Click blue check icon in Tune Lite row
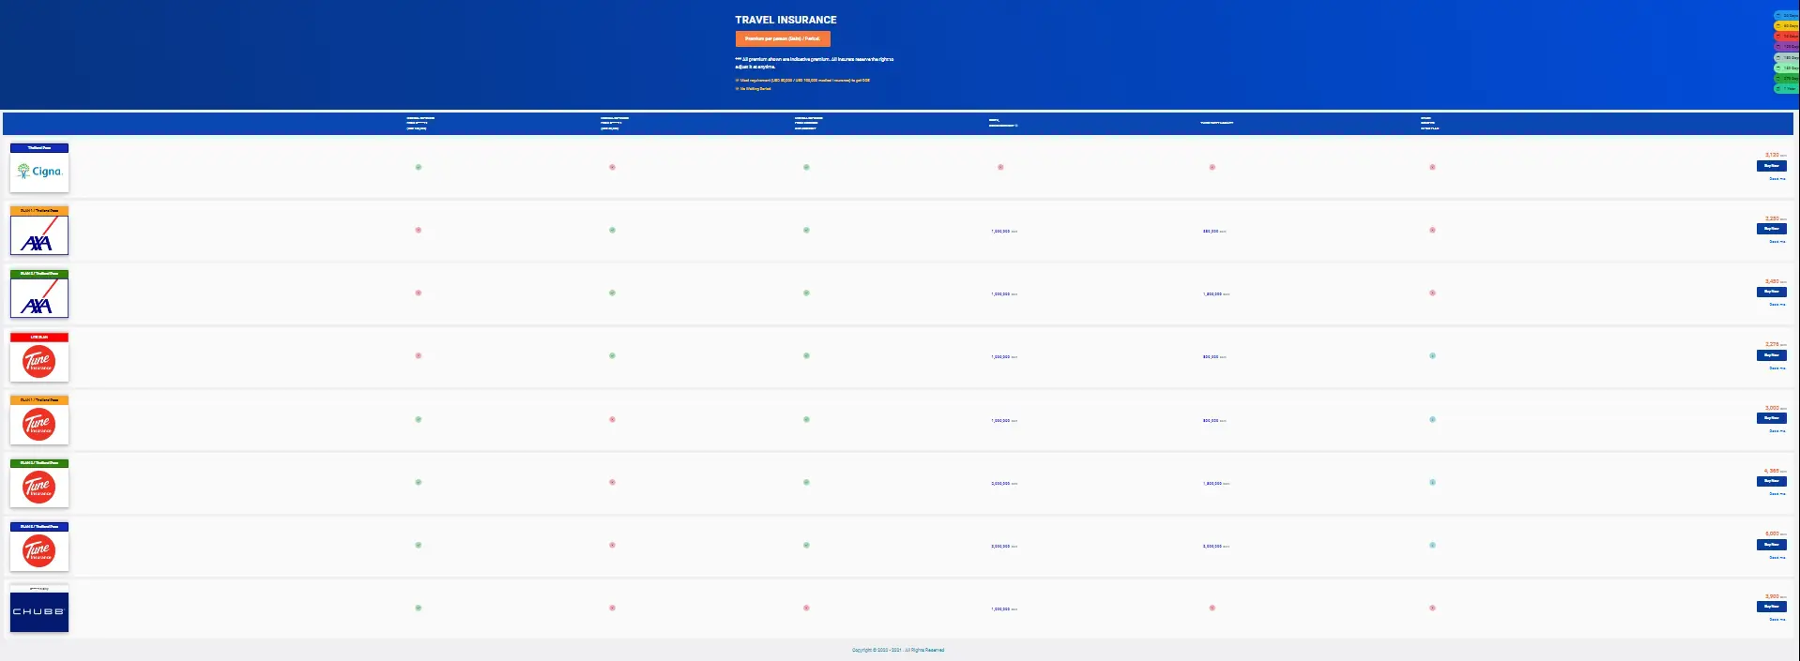 1432,355
